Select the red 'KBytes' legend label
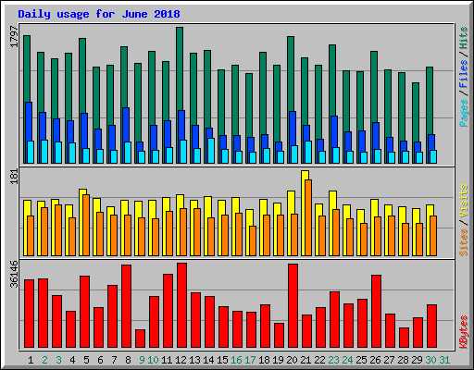This screenshot has height=370, width=474. coord(464,332)
